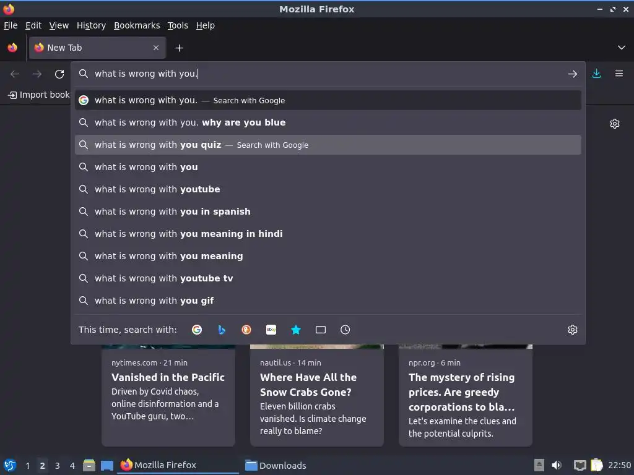Choose suggestion 'what is wrong with youtube tv'
This screenshot has width=634, height=475.
pos(328,278)
